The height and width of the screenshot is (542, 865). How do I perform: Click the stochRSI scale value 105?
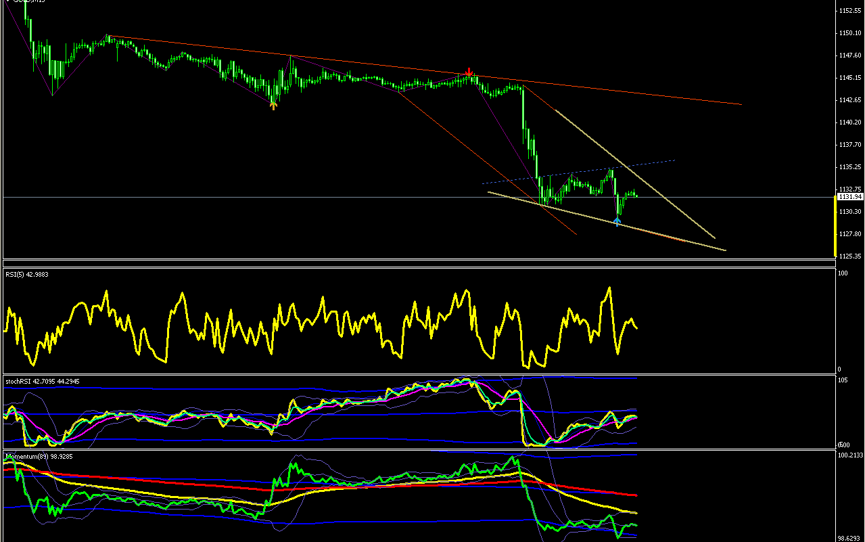click(843, 380)
